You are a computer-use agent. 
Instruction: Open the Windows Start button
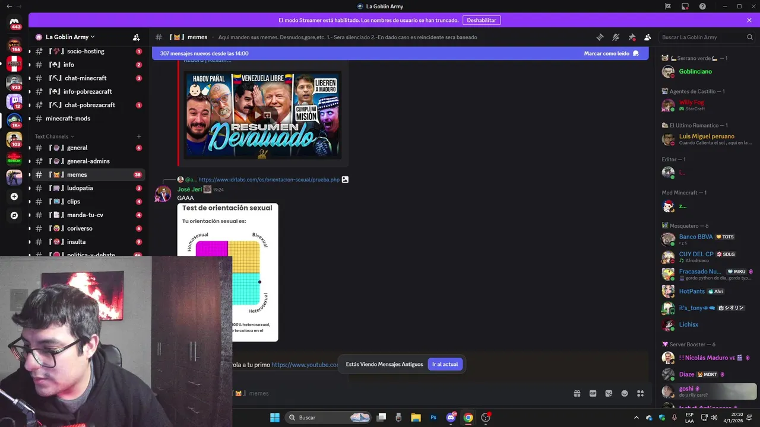[x=275, y=418]
